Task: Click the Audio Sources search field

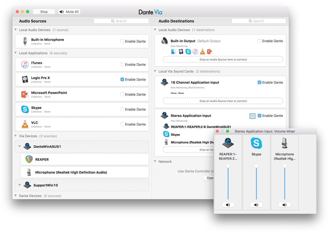Action: (x=121, y=21)
